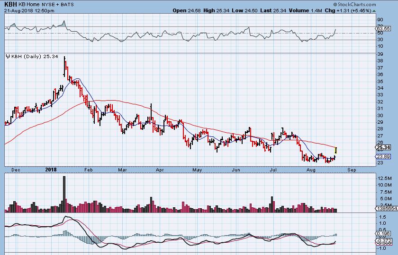Click the "Feb" month axis label
The image size is (398, 255).
click(88, 170)
